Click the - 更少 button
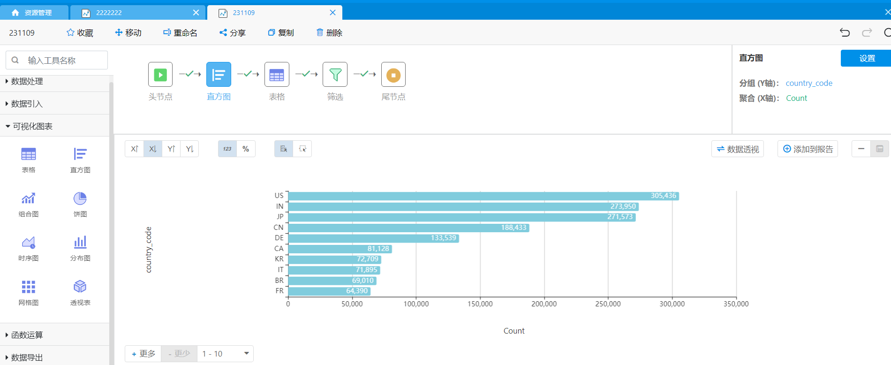This screenshot has width=891, height=365. (179, 354)
